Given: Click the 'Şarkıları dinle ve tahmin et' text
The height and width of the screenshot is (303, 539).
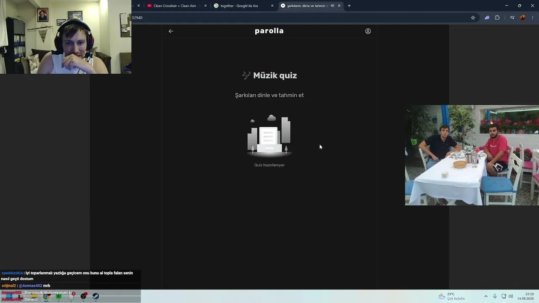Looking at the screenshot, I should (x=269, y=95).
